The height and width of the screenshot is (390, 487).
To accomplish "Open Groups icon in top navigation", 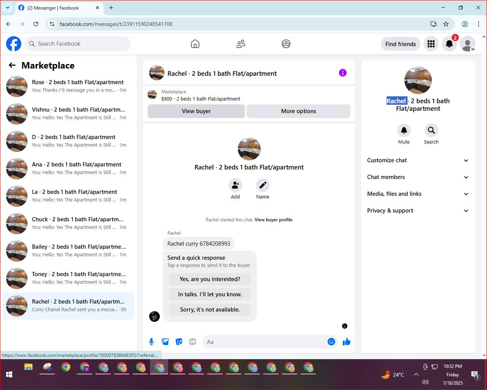I will (286, 44).
